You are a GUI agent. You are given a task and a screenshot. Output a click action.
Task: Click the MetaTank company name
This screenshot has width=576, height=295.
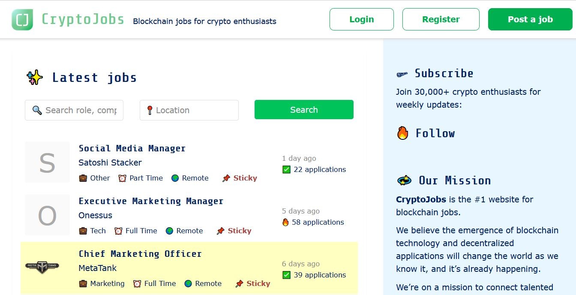[98, 268]
